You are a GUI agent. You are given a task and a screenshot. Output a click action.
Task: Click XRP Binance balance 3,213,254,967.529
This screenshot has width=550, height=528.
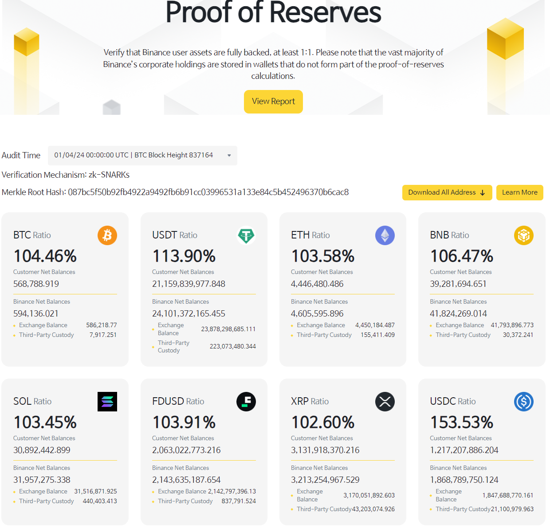click(x=325, y=480)
